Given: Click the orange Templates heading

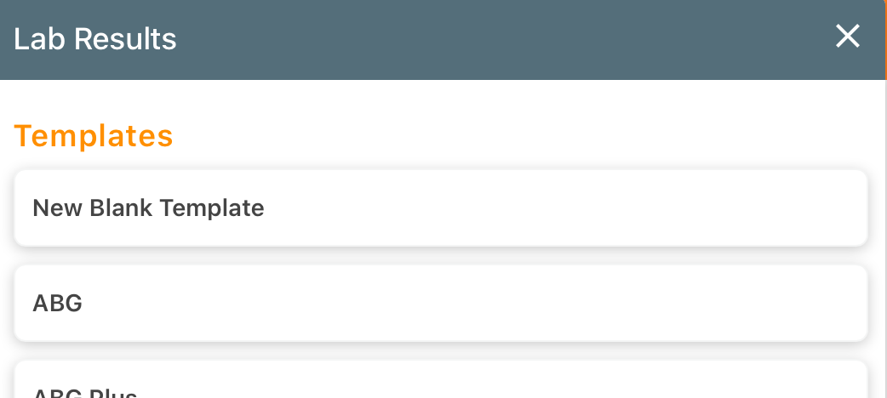Looking at the screenshot, I should (94, 136).
